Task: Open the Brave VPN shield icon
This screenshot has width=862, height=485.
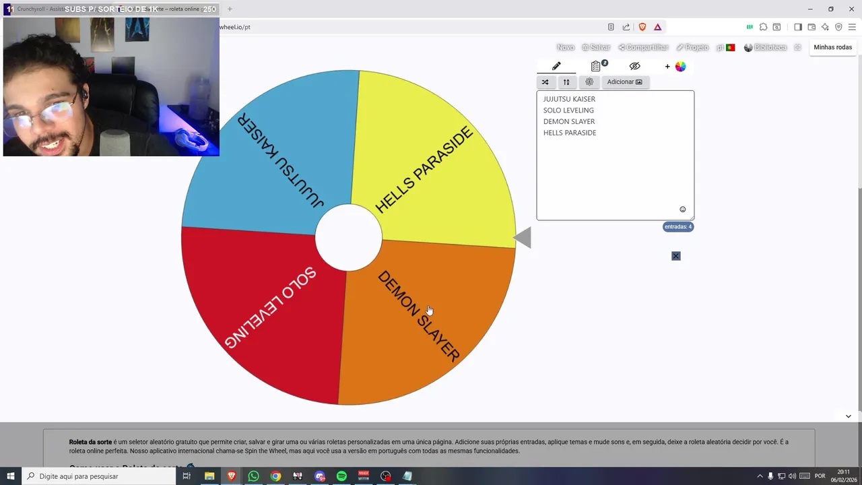Action: coord(838,27)
